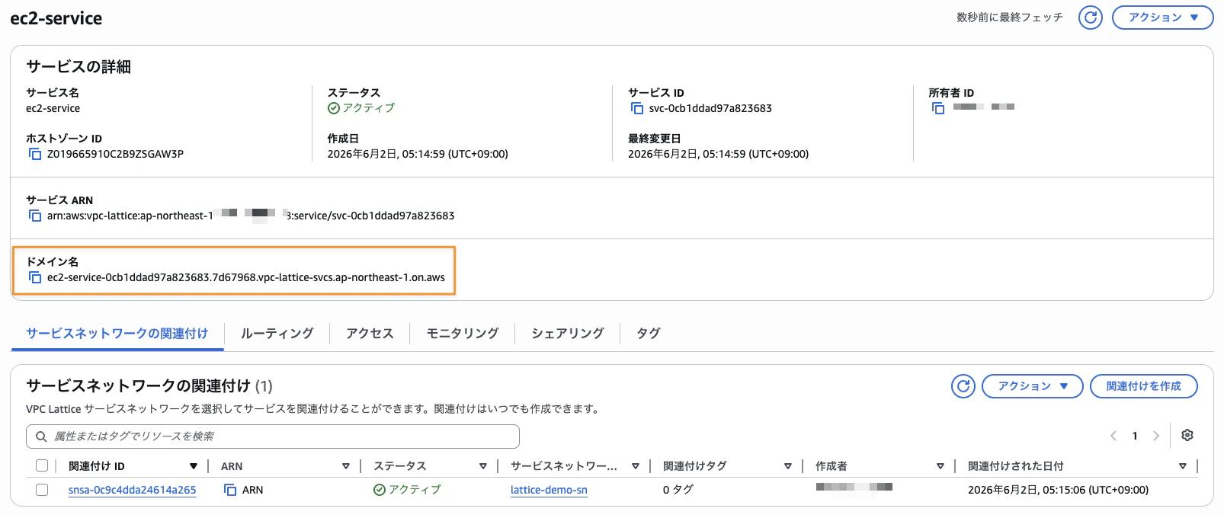The image size is (1224, 518).
Task: Copy the ホストゾーン ID value
Action: pyautogui.click(x=35, y=154)
